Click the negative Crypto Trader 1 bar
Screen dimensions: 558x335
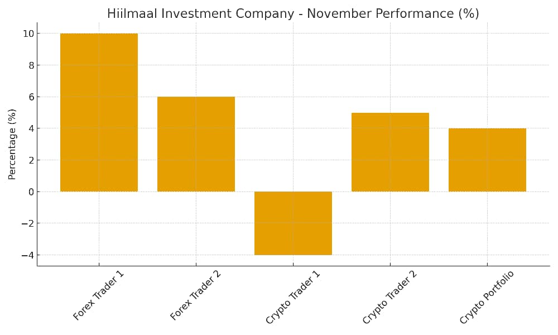pos(293,223)
